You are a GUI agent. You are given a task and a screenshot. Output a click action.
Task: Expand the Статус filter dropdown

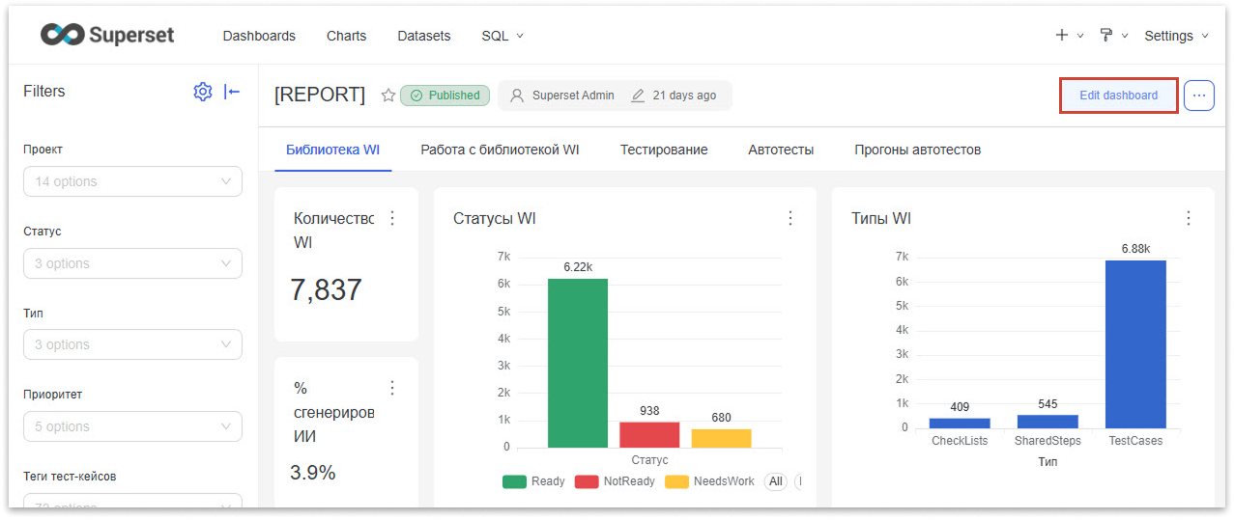[132, 263]
